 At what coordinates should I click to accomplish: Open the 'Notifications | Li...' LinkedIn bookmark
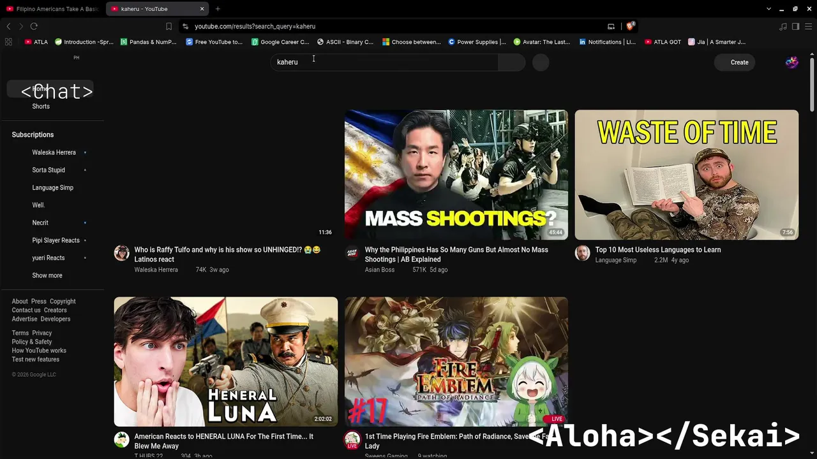(x=607, y=42)
